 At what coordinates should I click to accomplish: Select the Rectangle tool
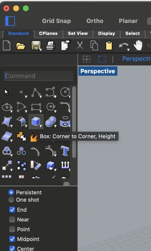36,107
